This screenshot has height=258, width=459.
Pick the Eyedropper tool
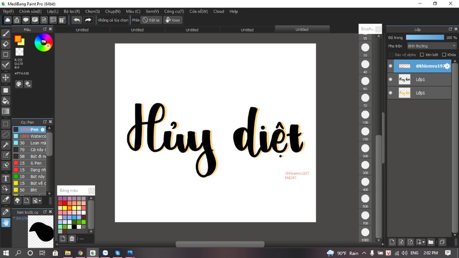pos(5,212)
